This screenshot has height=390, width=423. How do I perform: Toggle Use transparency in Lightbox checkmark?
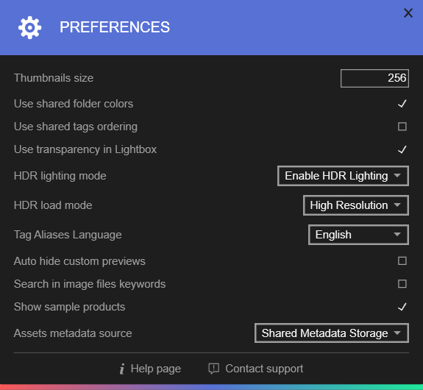tap(402, 149)
